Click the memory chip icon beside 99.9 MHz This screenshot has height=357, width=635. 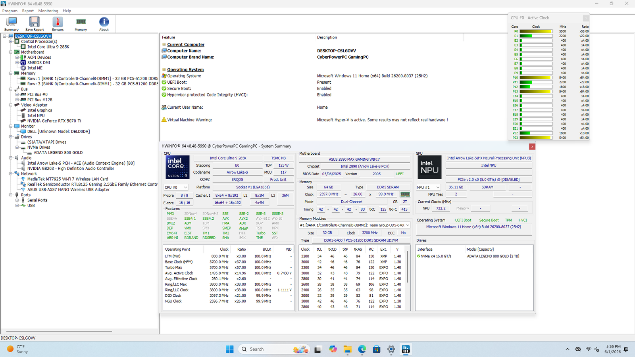coord(405,194)
